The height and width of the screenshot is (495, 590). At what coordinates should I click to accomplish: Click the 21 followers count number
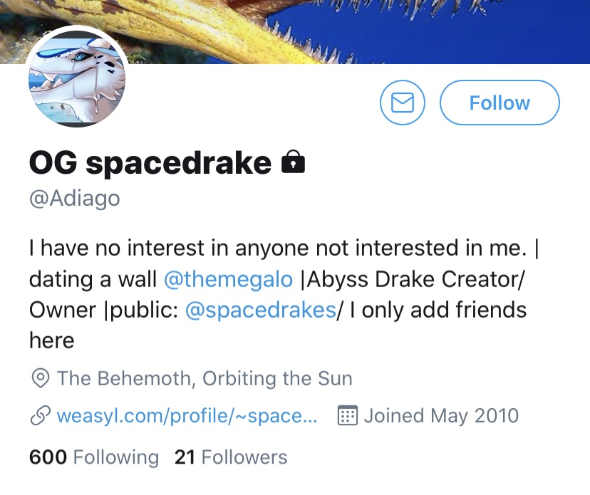click(185, 457)
